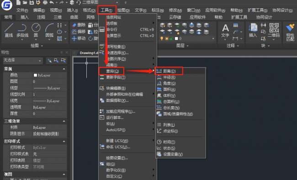The height and width of the screenshot is (180, 297).
Task: Select 块编辑器(B) menu entry
Action: (x=127, y=88)
